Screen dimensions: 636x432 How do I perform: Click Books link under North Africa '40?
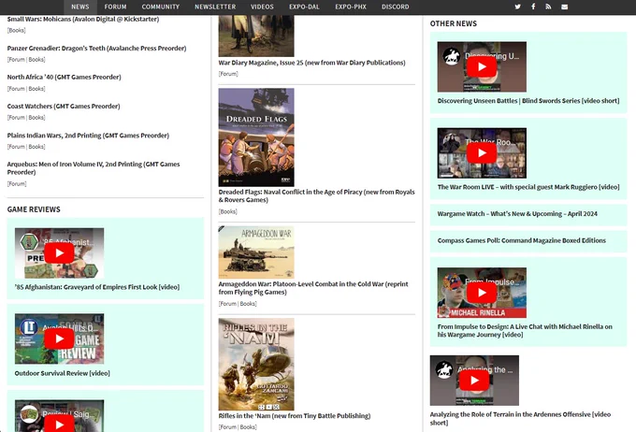point(36,89)
